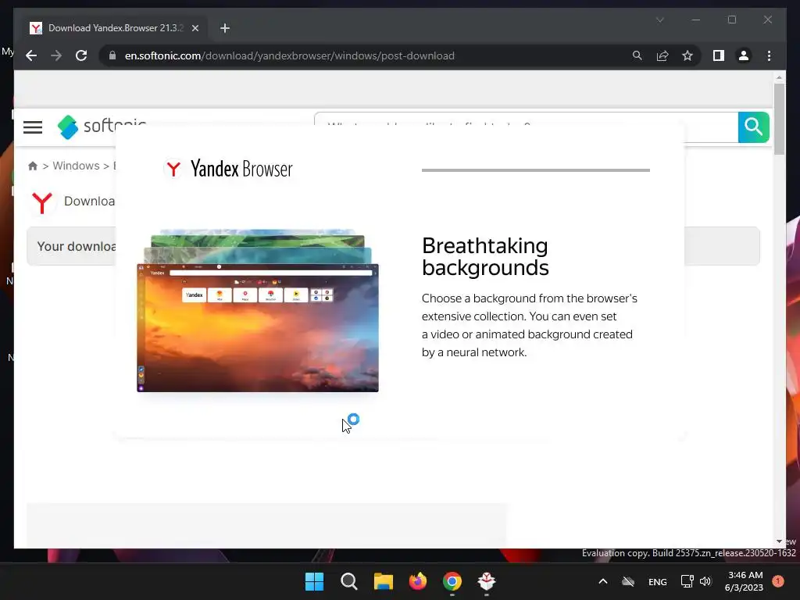Bookmark this tab with the star
The width and height of the screenshot is (800, 600).
687,55
